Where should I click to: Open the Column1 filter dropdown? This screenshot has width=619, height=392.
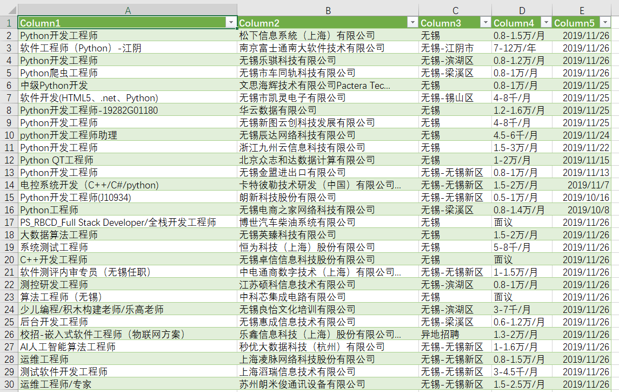[x=231, y=22]
